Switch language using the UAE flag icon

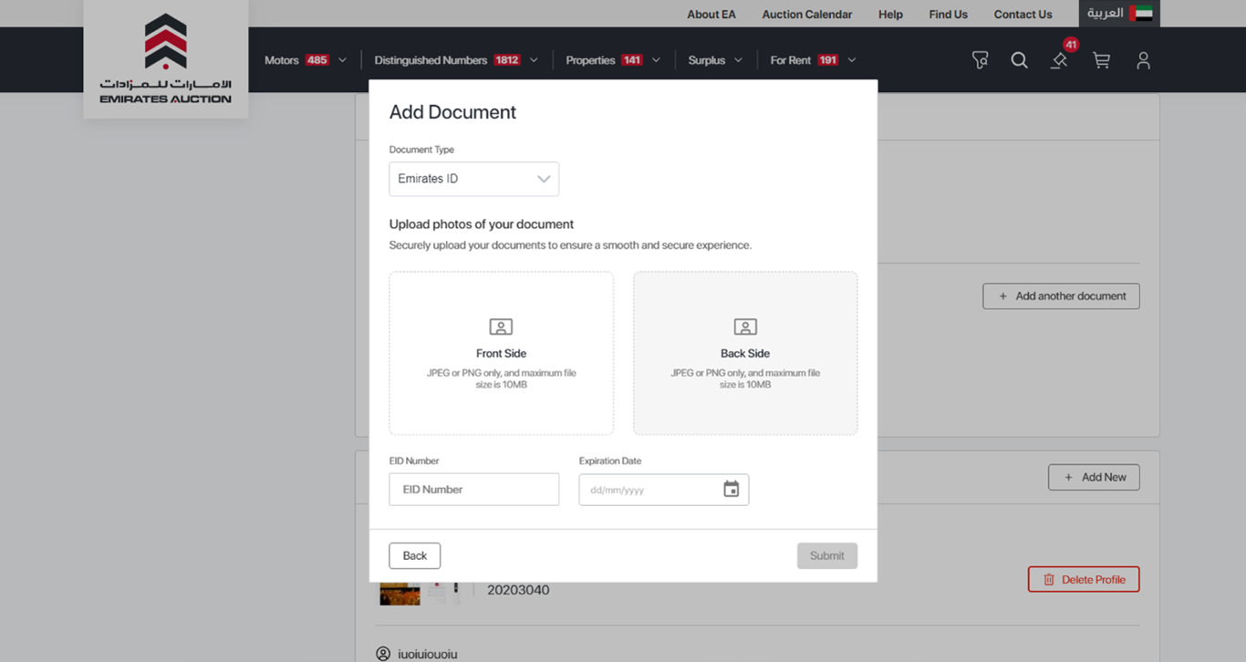click(x=1140, y=14)
